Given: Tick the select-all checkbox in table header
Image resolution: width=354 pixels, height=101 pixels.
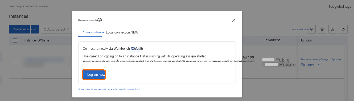Looking at the screenshot, I should (x=15, y=40).
